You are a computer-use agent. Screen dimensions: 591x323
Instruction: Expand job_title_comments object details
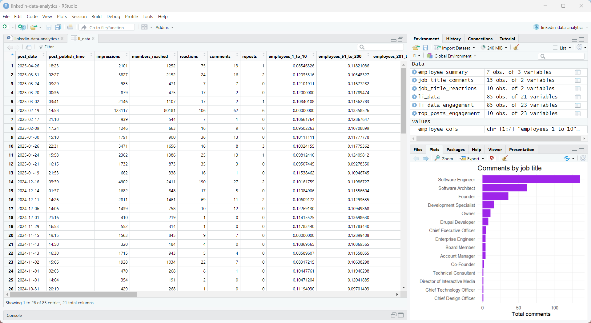tap(414, 80)
